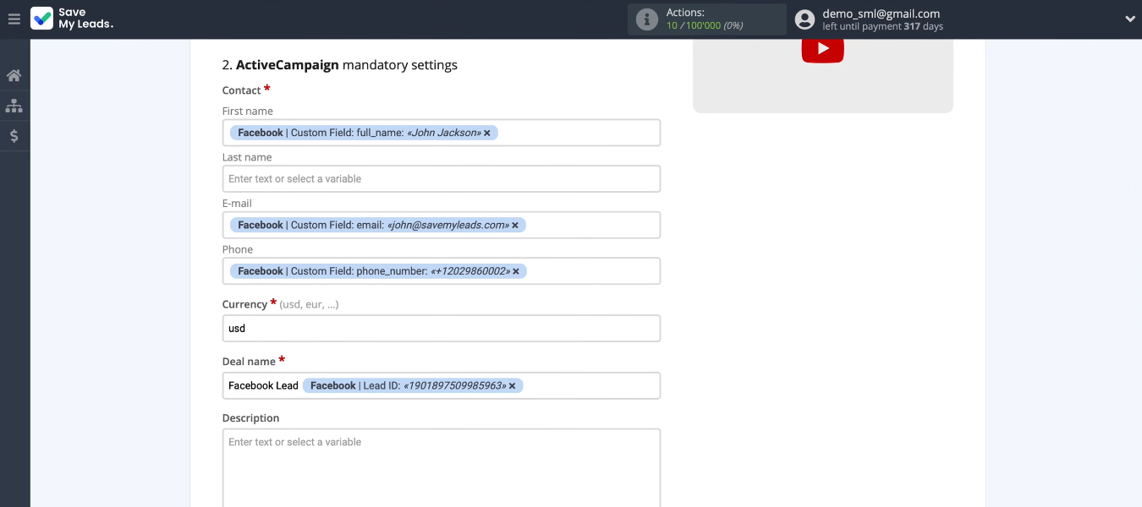Remove the phone_number variable tag

click(516, 271)
